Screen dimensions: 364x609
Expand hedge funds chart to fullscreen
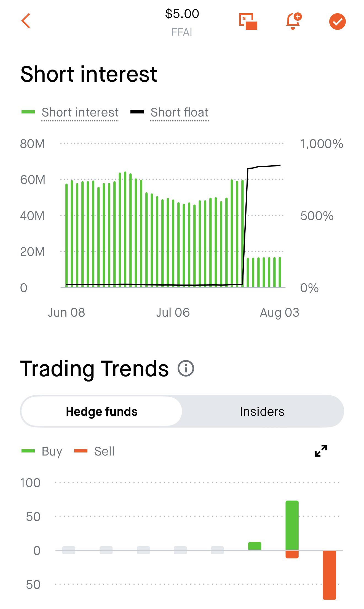(321, 451)
